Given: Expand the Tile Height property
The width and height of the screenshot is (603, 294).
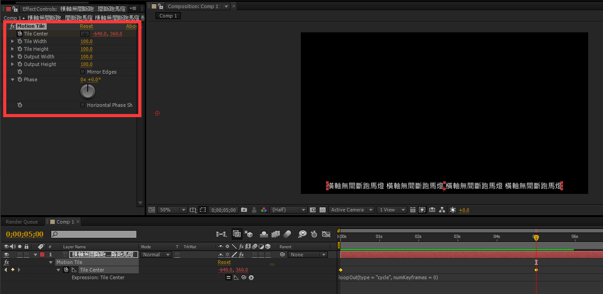Looking at the screenshot, I should click(x=13, y=49).
